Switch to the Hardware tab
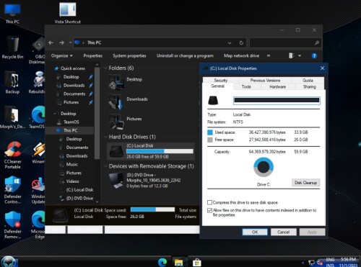Screen dimensions: 361x267 [278, 87]
